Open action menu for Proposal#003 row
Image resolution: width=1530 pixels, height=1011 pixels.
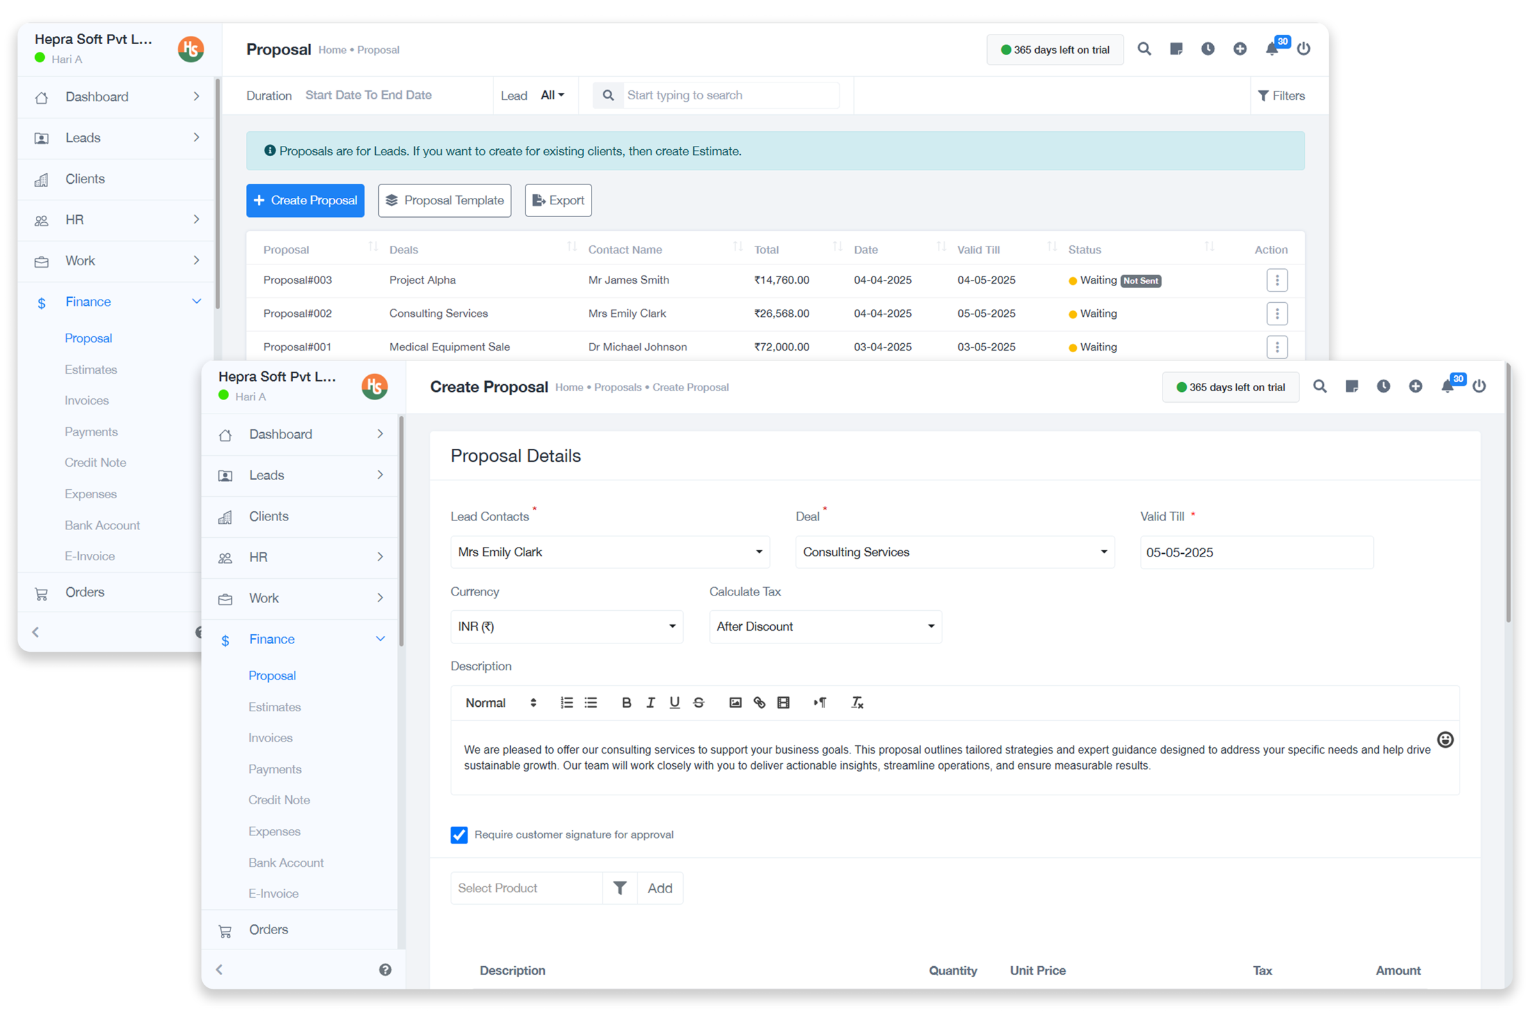(x=1276, y=280)
